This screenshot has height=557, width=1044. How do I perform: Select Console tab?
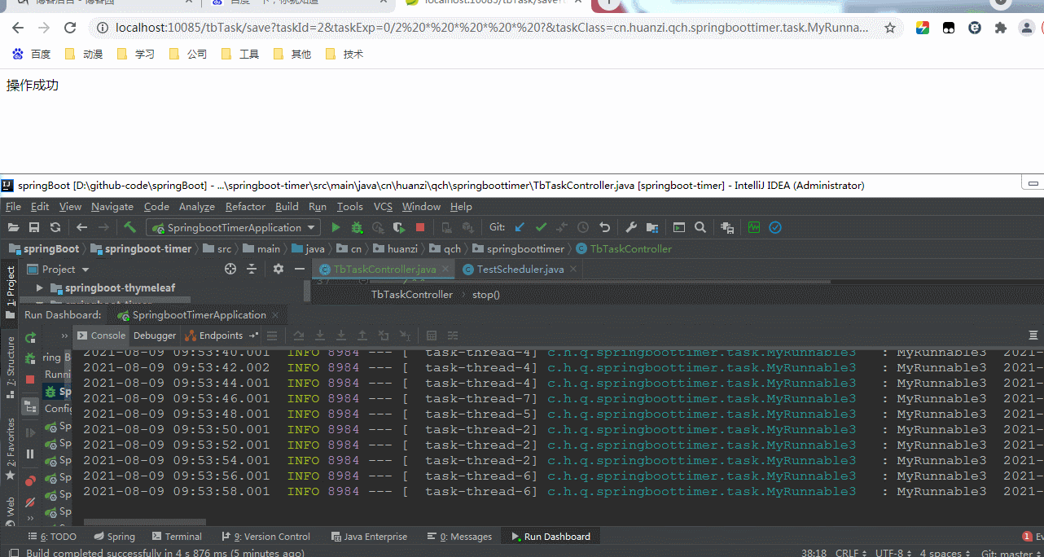click(101, 336)
